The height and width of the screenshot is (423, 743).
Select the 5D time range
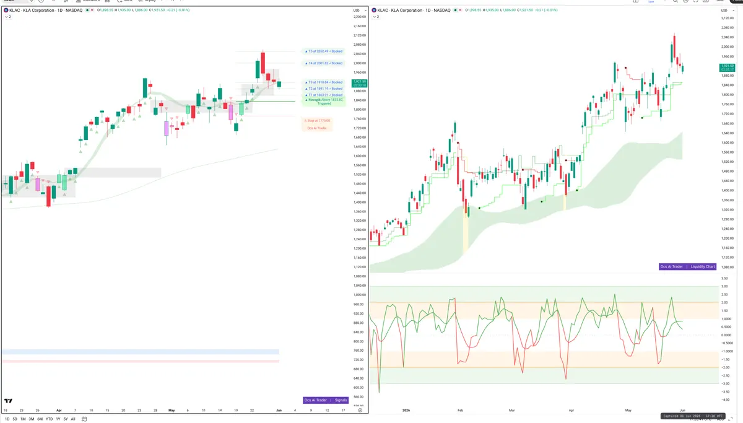point(15,419)
